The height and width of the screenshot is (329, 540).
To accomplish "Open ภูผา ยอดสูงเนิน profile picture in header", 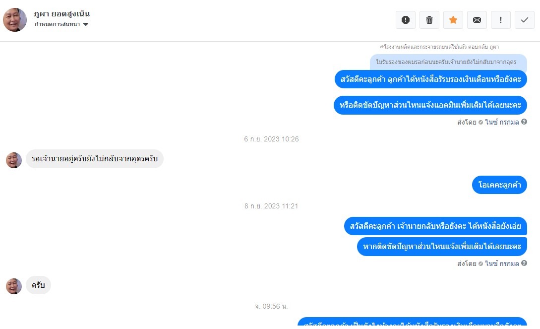I will 15,20.
